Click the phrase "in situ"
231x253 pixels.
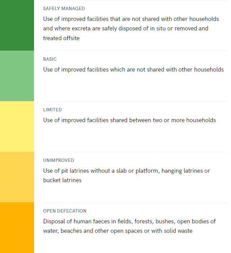[x=157, y=28]
